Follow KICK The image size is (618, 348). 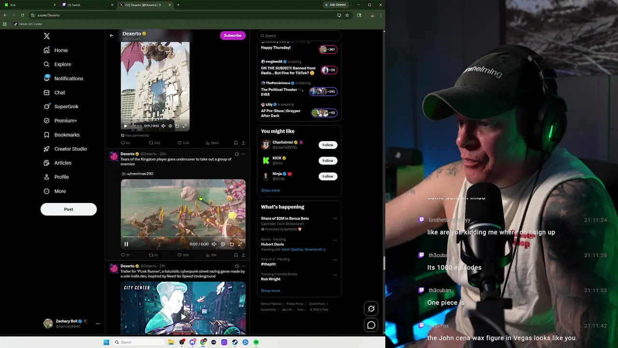(x=328, y=160)
